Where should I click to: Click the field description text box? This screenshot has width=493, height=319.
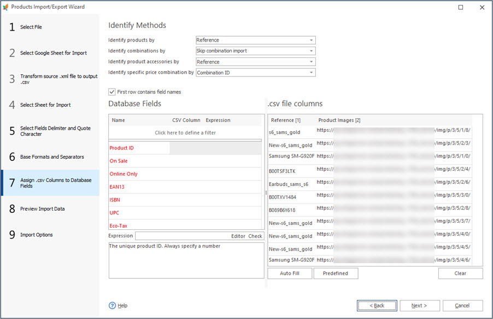[x=186, y=260]
